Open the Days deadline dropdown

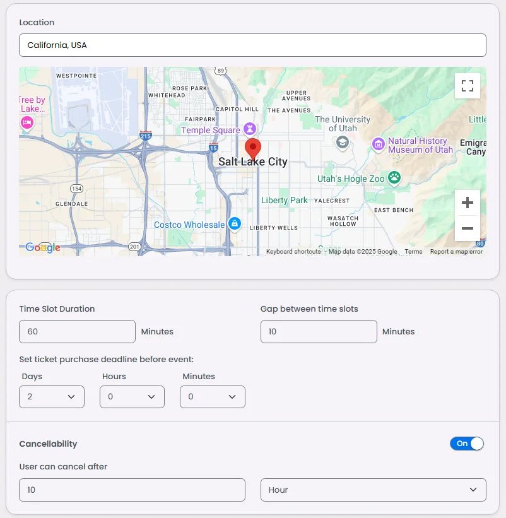coord(52,396)
